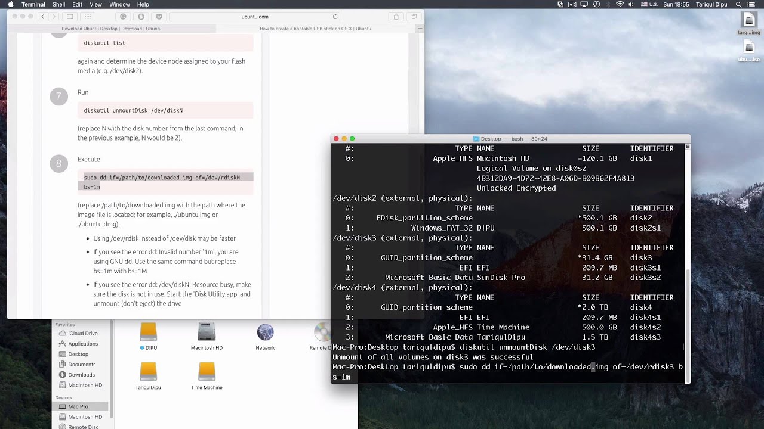
Task: Click the diskutil unmountDisk /dev/diskN code
Action: [x=165, y=110]
